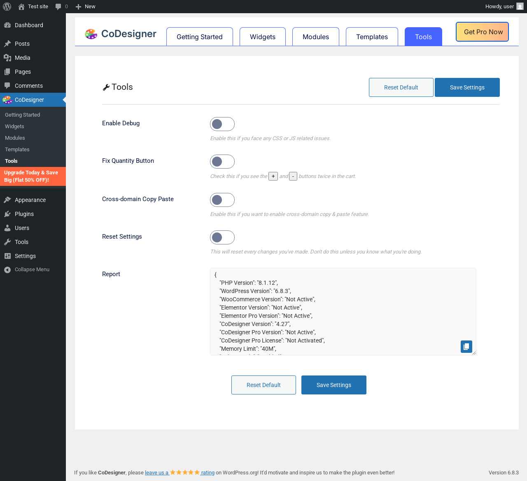Open Modules in sidebar submenu

point(33,138)
